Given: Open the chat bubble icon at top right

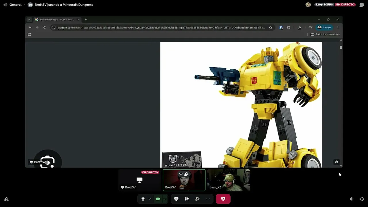Looking at the screenshot, I should point(362,5).
